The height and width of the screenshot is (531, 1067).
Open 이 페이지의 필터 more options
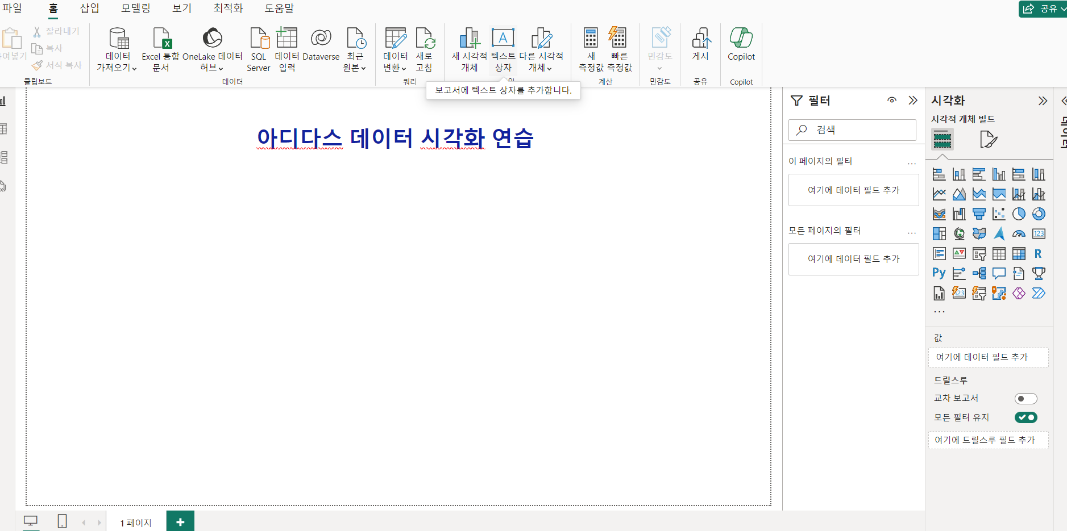click(x=912, y=162)
